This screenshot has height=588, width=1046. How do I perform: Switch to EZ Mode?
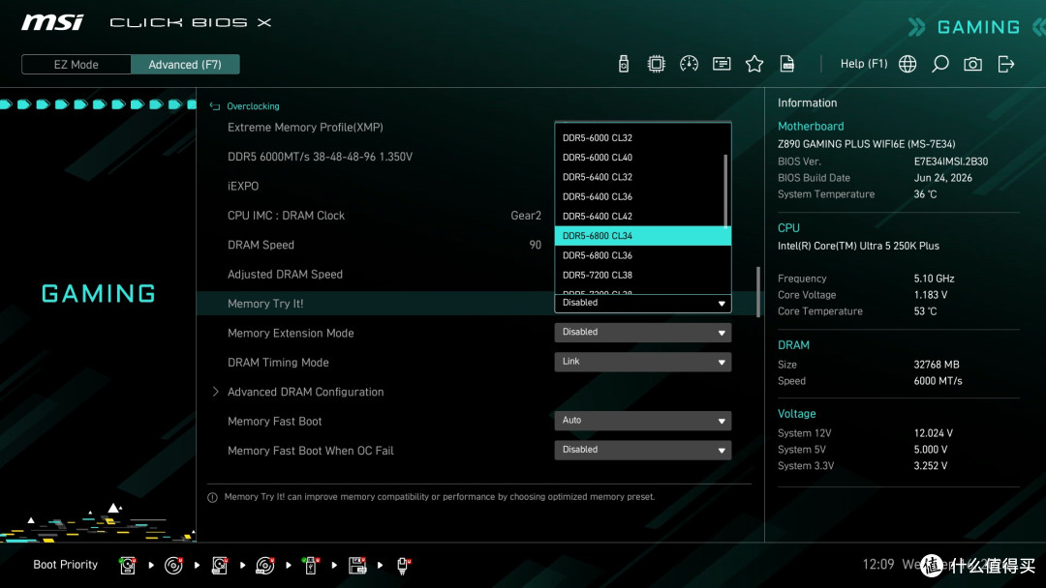click(77, 65)
